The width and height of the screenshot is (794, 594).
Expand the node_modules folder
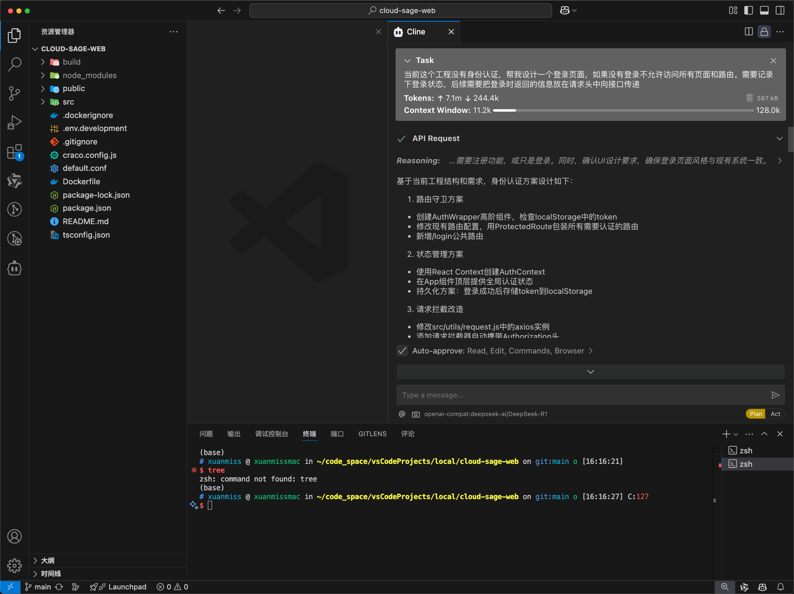pyautogui.click(x=43, y=76)
